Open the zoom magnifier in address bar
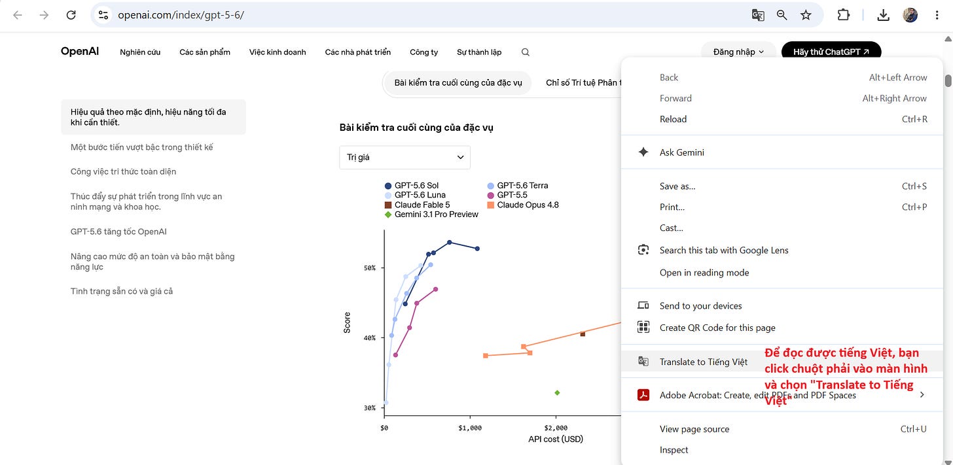The image size is (953, 465). click(782, 15)
